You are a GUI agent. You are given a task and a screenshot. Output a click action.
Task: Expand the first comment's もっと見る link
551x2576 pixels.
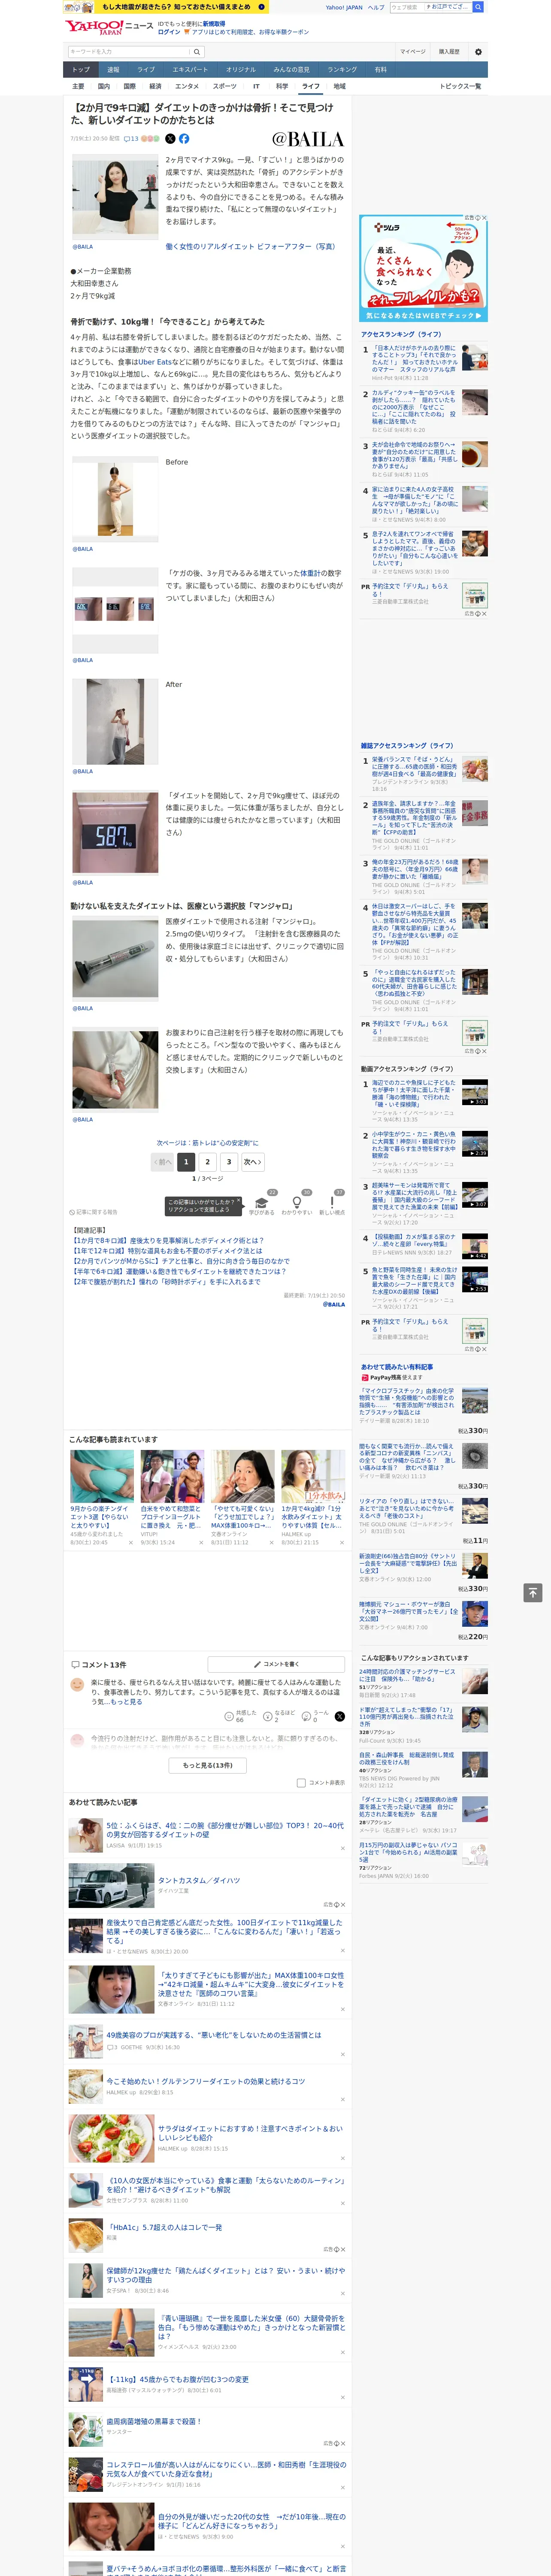coord(126,1701)
